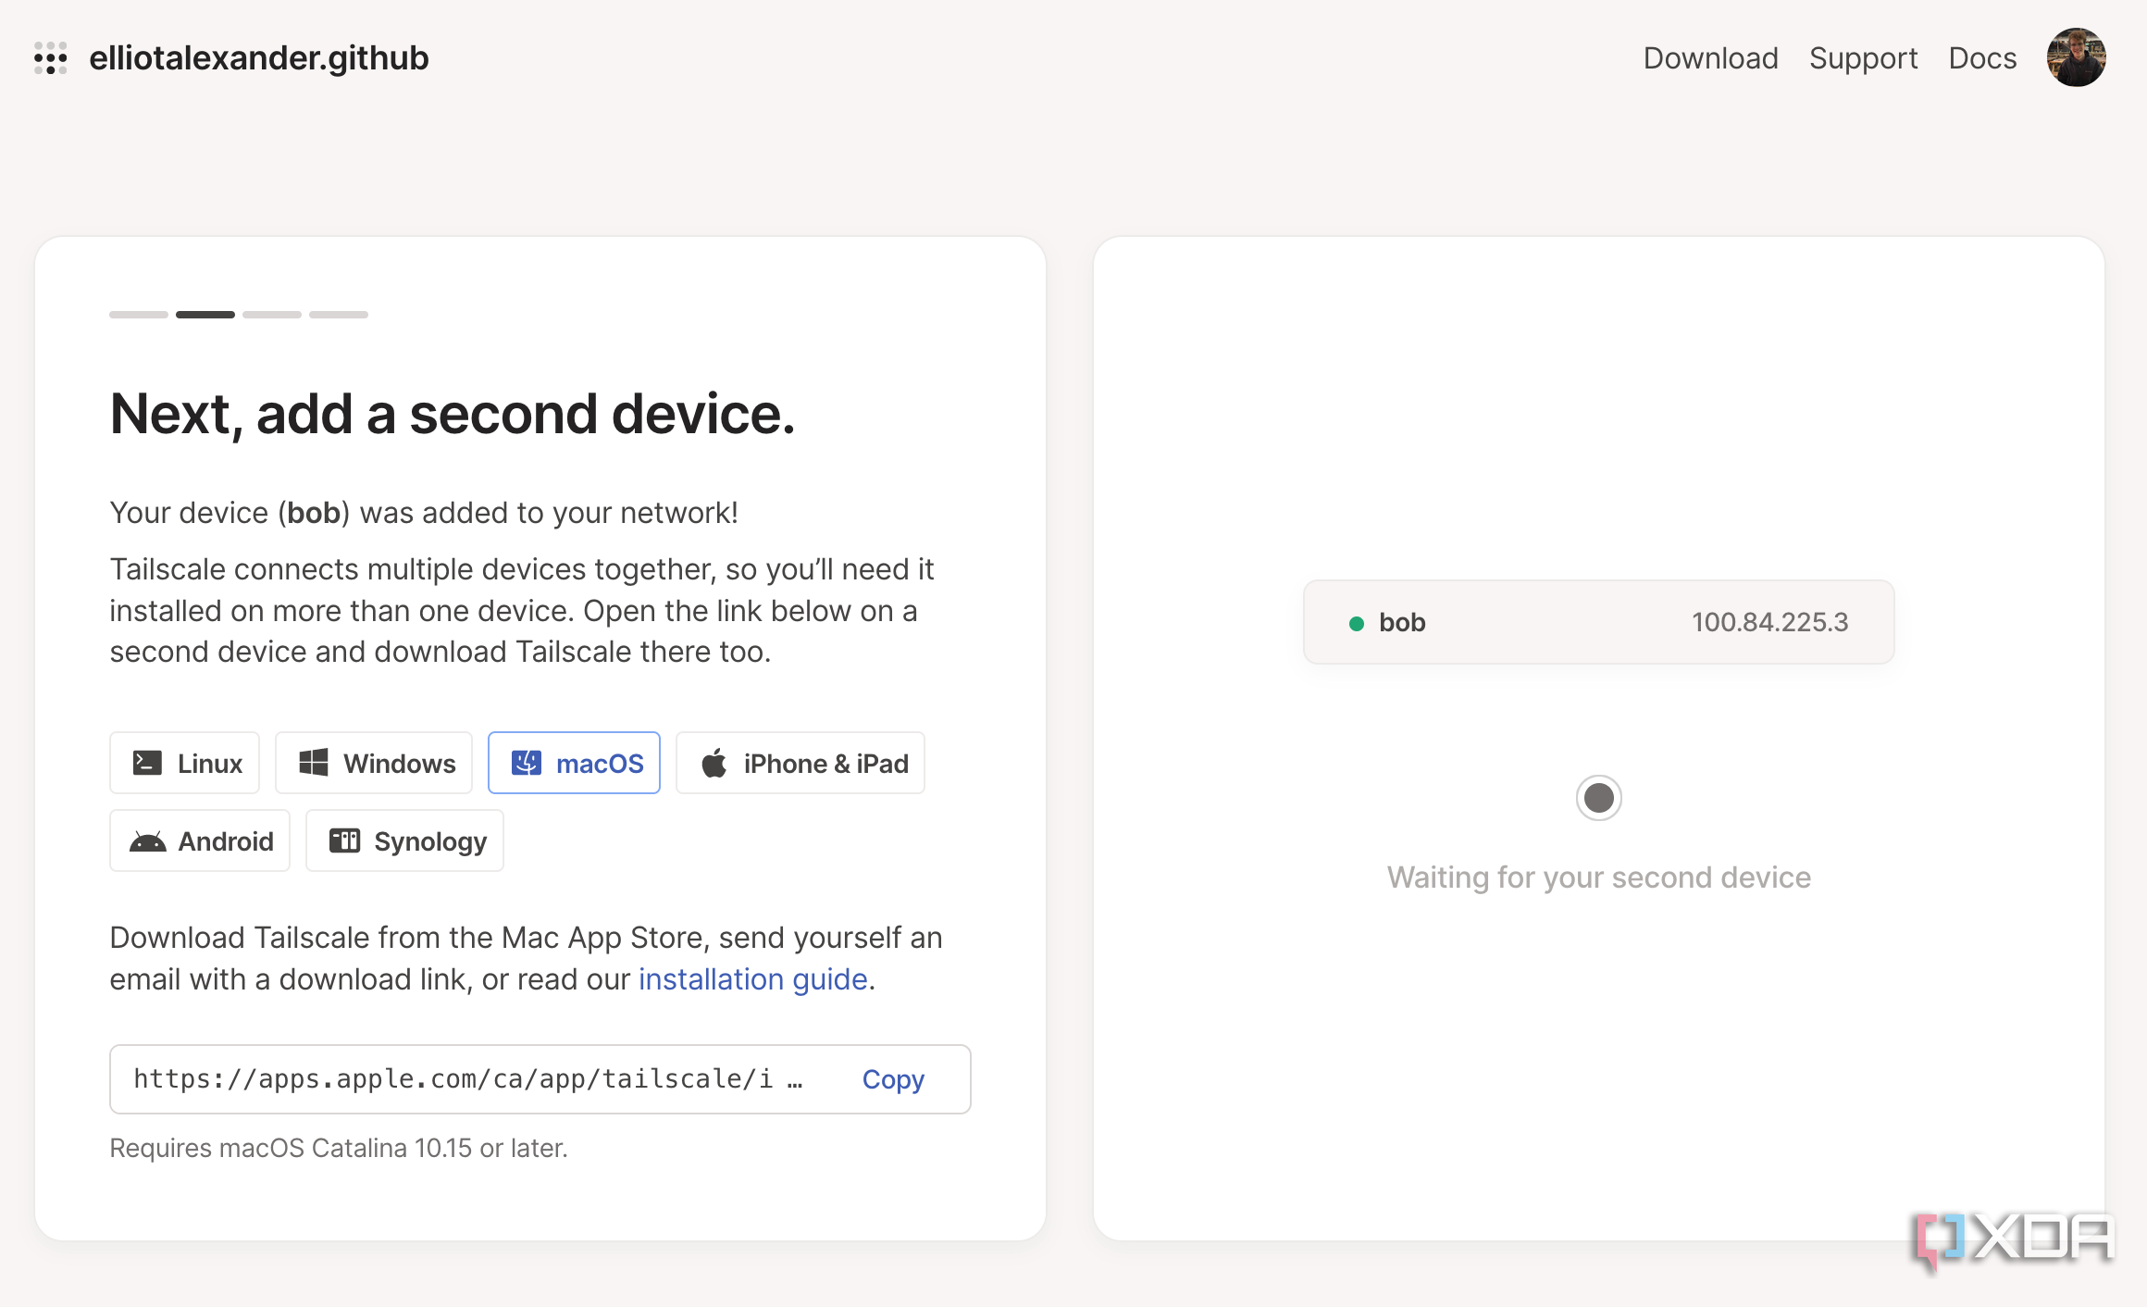Click 'Requires macOS Catalina 10.15 or later.' note

[339, 1148]
